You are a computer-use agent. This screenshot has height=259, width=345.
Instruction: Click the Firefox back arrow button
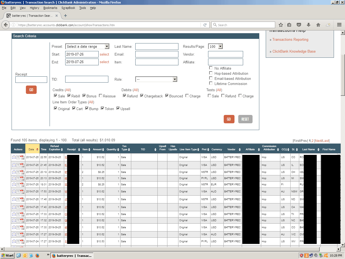6,25
